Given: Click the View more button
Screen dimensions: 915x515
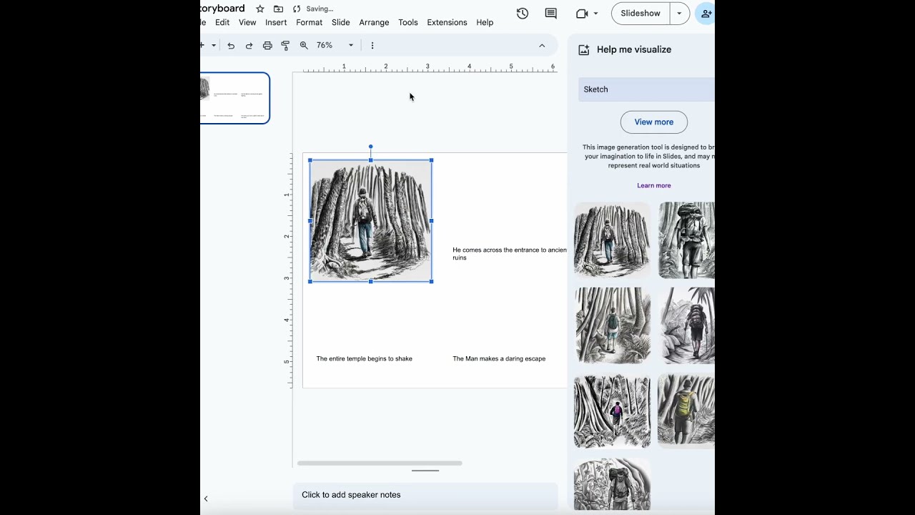Looking at the screenshot, I should [x=653, y=122].
